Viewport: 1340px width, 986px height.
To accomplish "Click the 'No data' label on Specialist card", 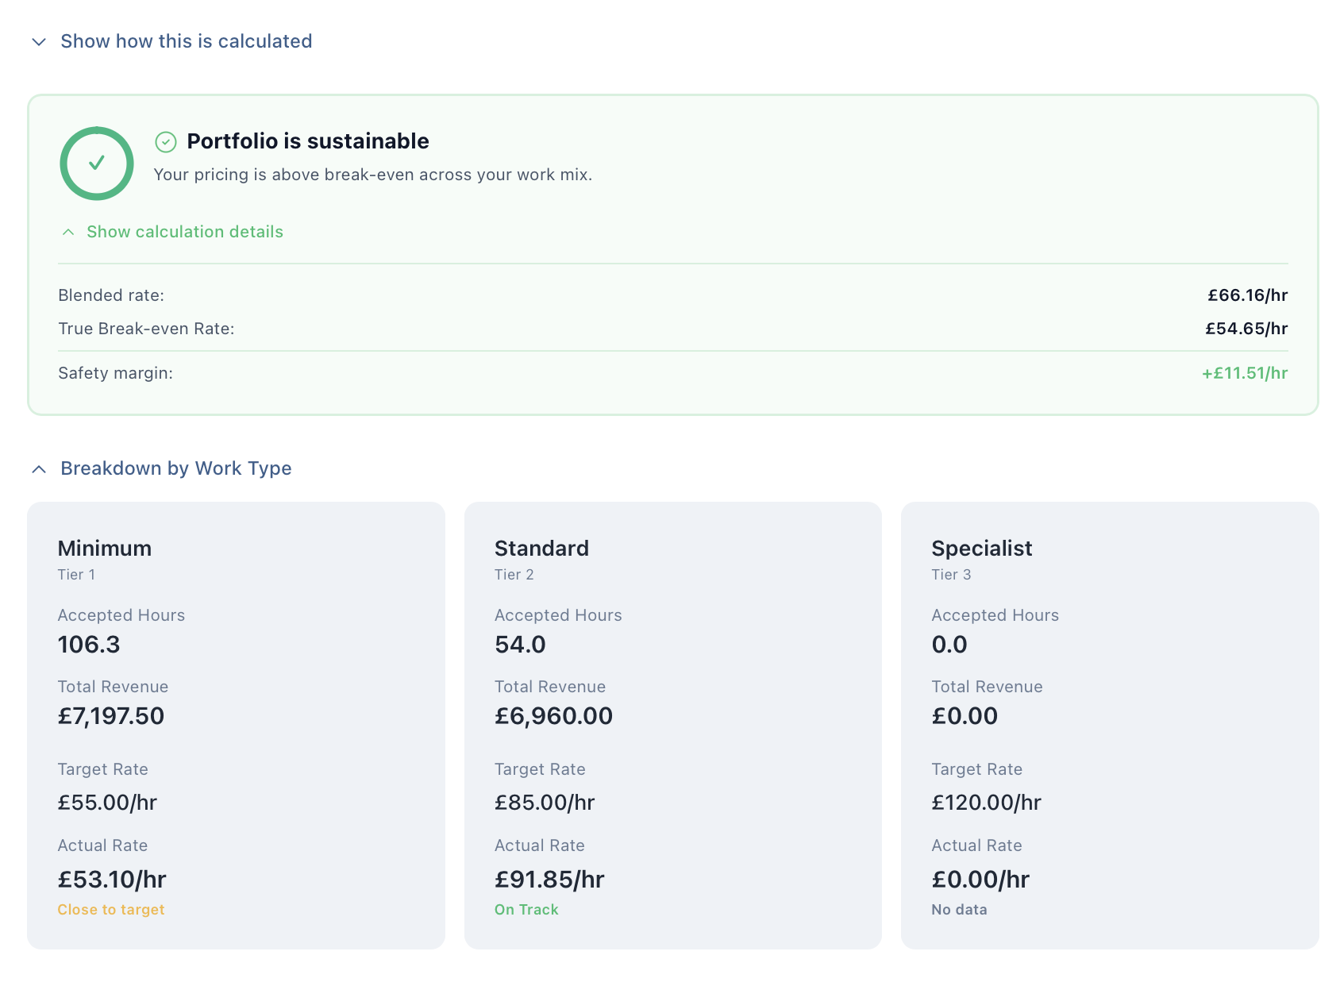I will tap(958, 910).
